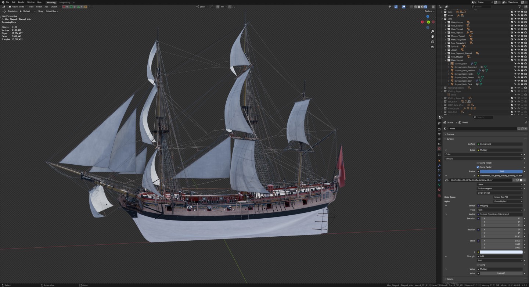The image size is (529, 287).
Task: Unlink the EXR image with X icon
Action: pos(524,180)
